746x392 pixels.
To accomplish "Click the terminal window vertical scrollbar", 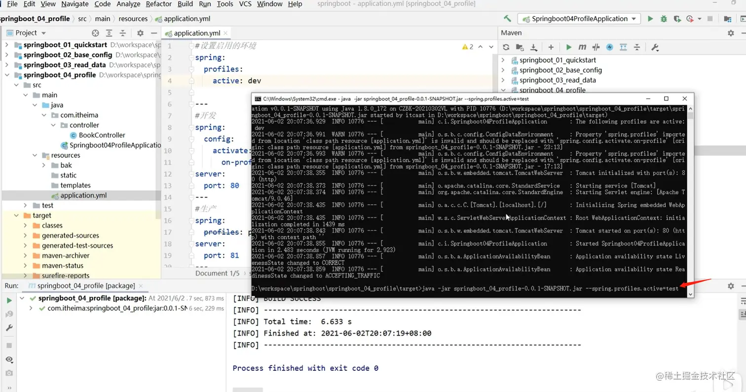I will pos(691,197).
